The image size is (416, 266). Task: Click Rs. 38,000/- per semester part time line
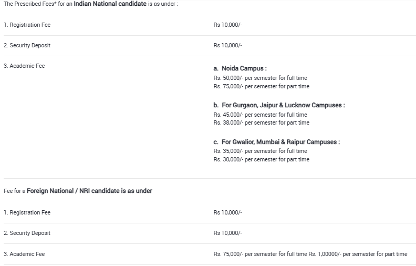(x=261, y=122)
